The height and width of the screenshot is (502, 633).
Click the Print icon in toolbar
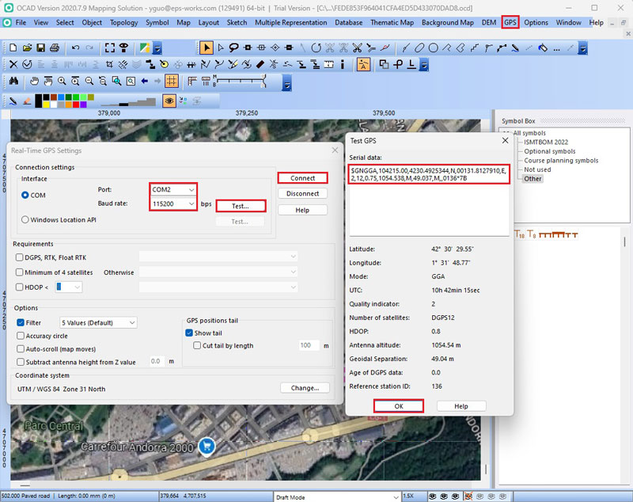[x=54, y=48]
